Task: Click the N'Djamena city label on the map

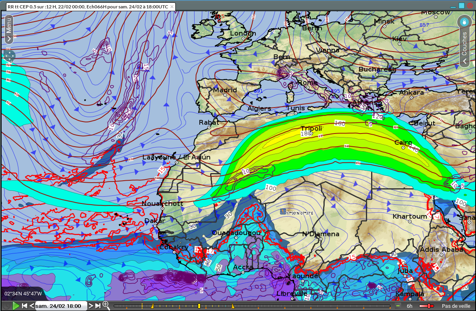Action: (x=321, y=234)
